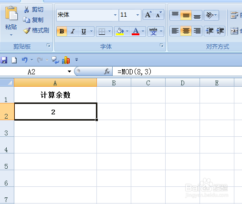This screenshot has height=204, width=242.
Task: Click increase indent button
Action: [220, 31]
